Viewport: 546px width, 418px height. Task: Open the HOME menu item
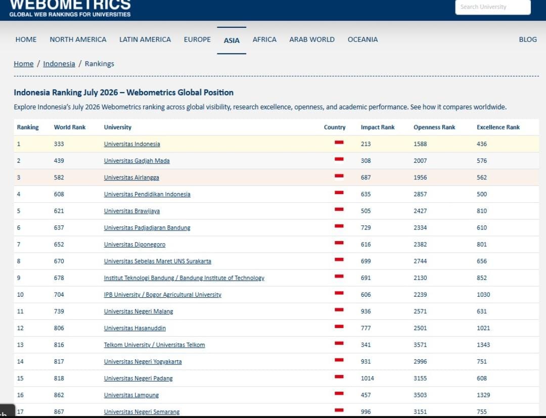coord(26,39)
